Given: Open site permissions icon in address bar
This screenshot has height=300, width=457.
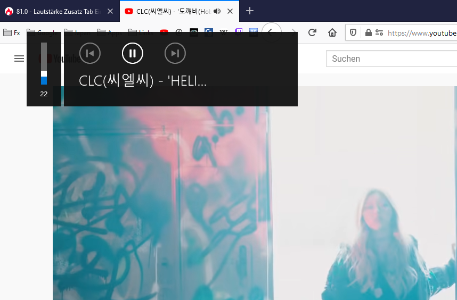Looking at the screenshot, I should pyautogui.click(x=379, y=32).
